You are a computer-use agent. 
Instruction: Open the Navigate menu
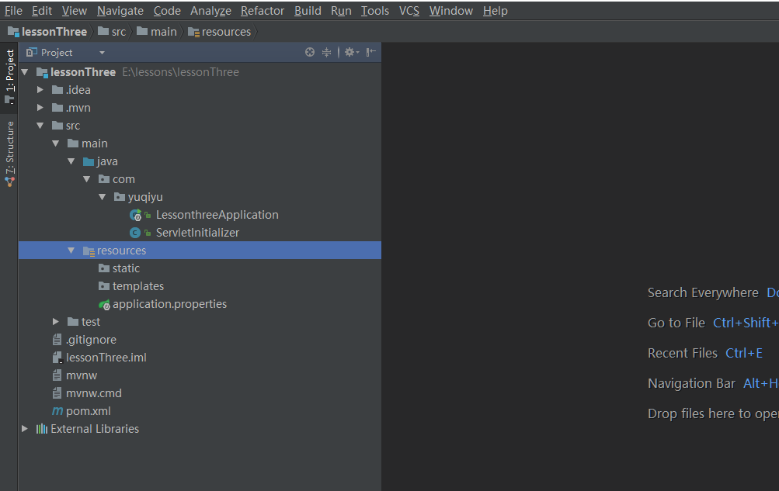pos(120,10)
